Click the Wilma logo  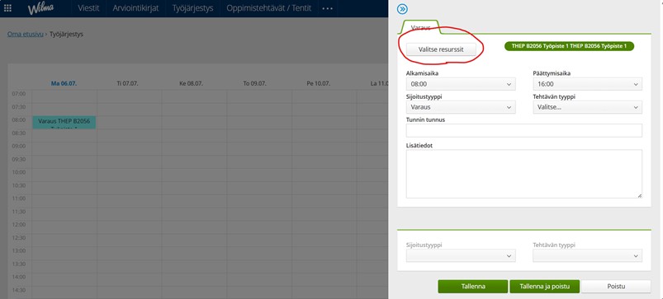[40, 8]
